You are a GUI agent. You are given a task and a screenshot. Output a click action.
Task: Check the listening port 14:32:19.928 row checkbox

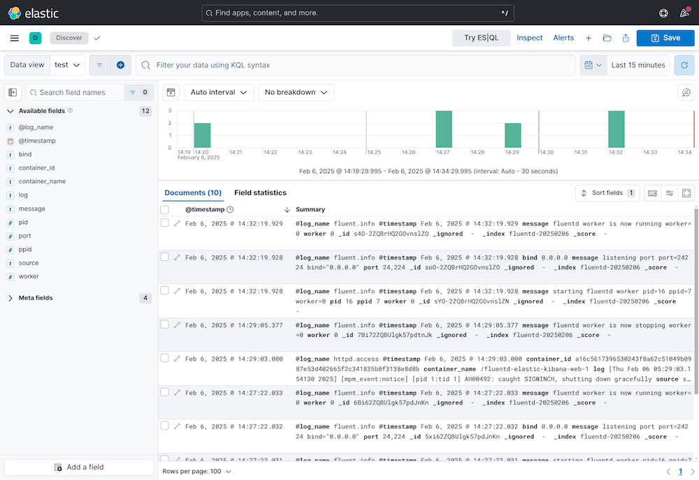click(164, 257)
